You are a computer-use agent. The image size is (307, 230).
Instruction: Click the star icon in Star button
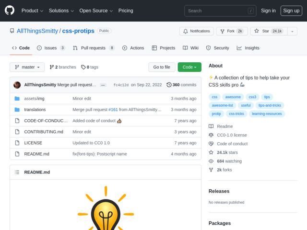click(257, 31)
